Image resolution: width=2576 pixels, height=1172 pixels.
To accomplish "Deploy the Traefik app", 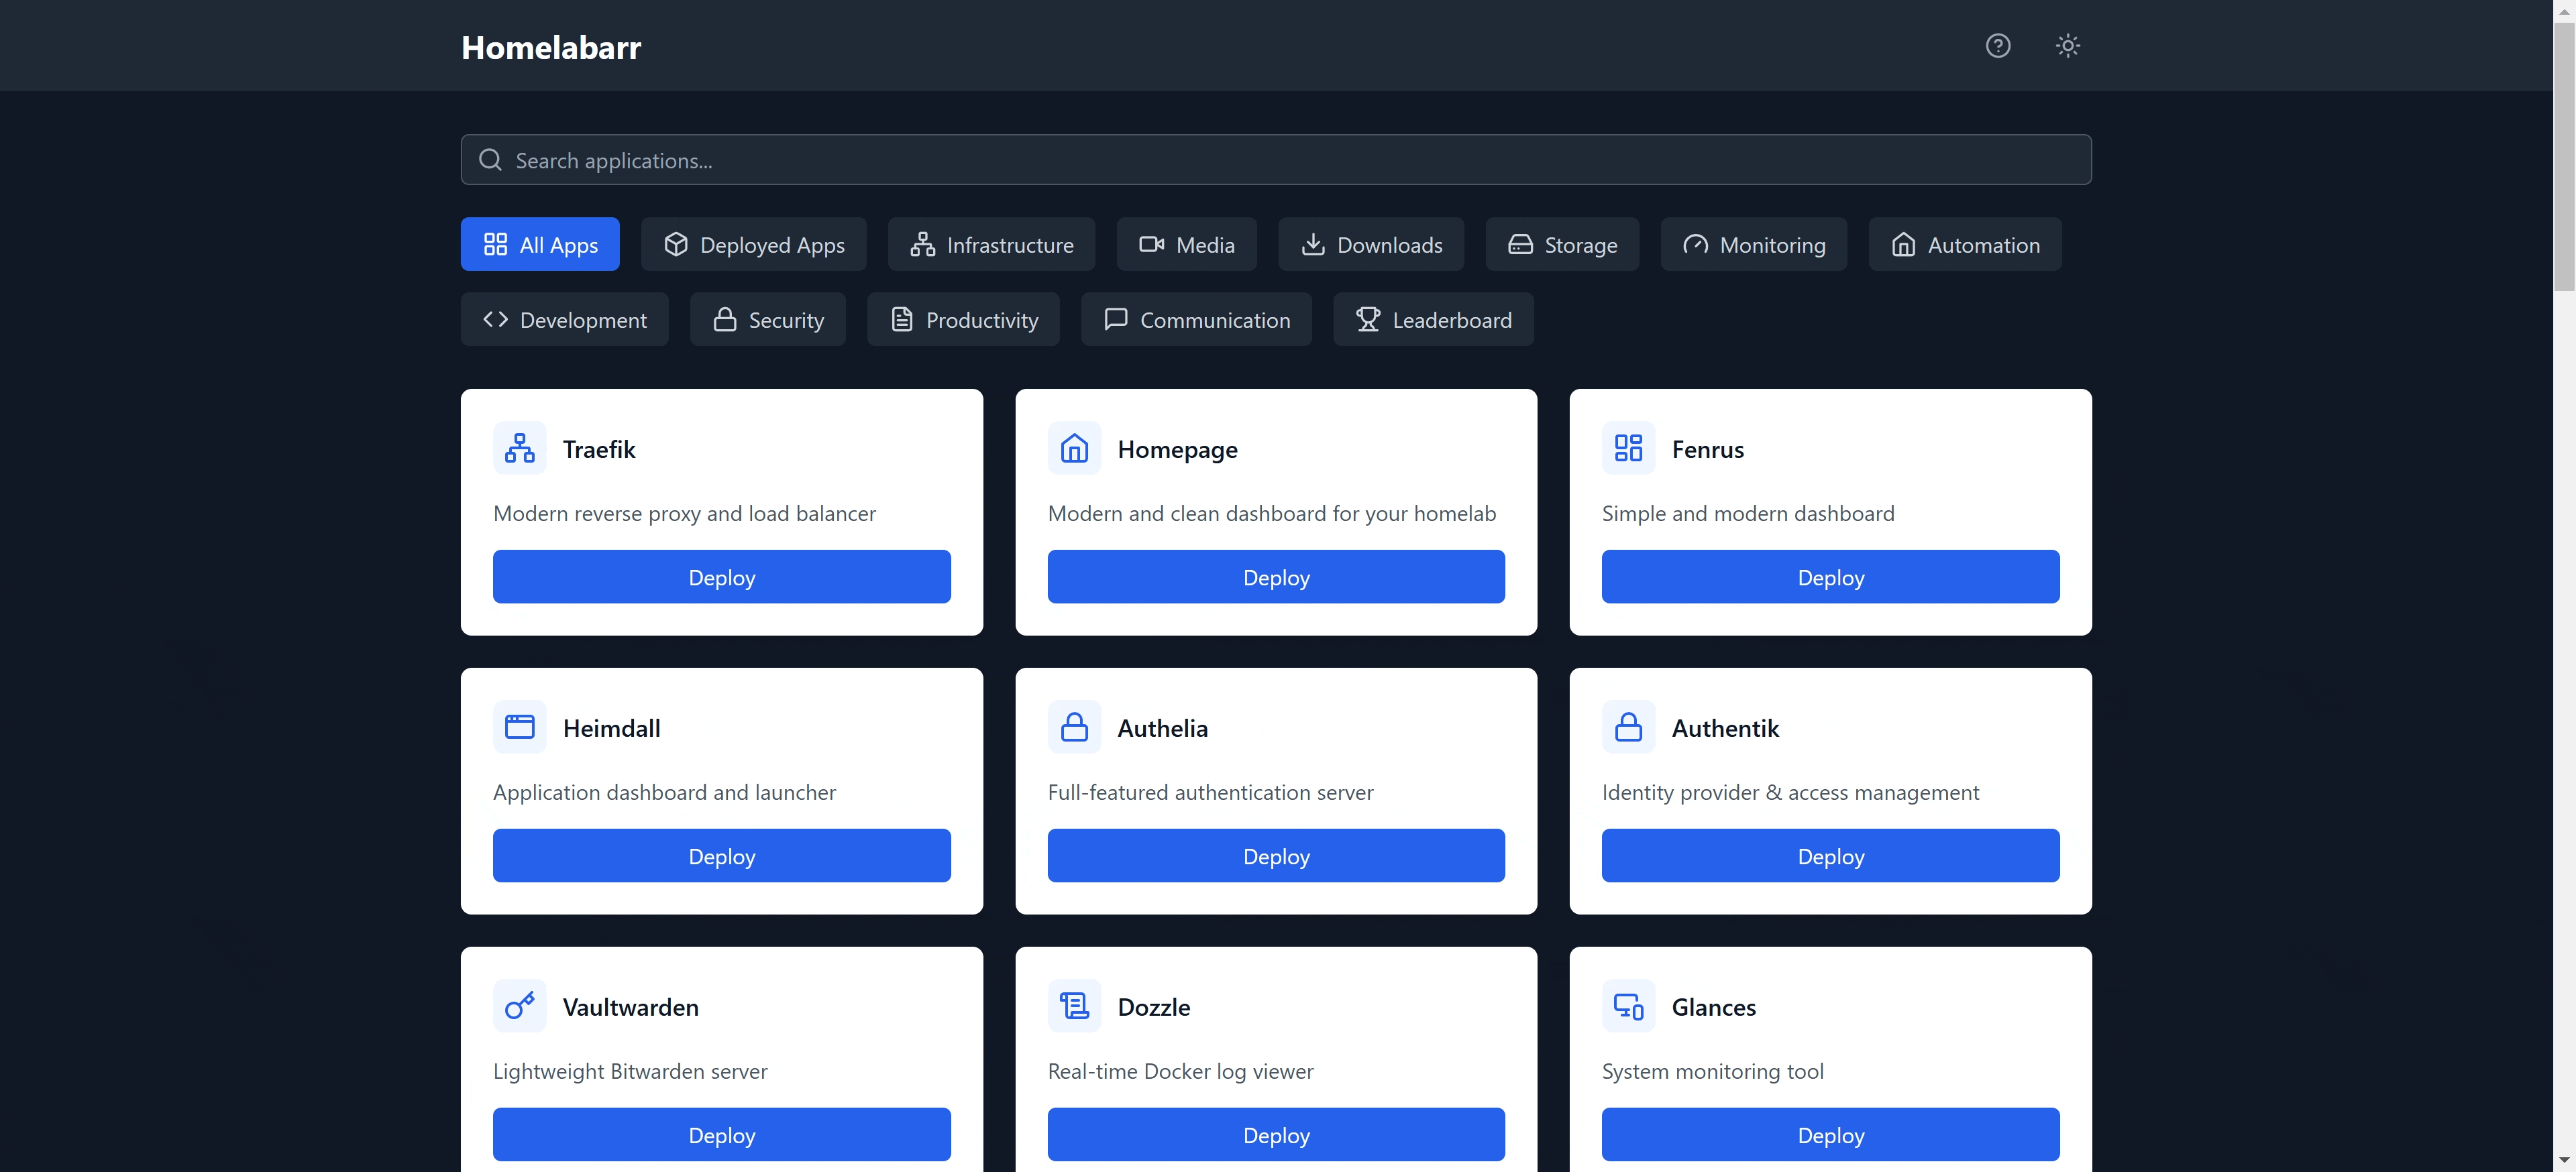I will 722,577.
